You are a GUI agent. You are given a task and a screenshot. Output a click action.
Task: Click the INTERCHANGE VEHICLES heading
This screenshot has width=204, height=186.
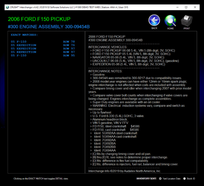108,47
